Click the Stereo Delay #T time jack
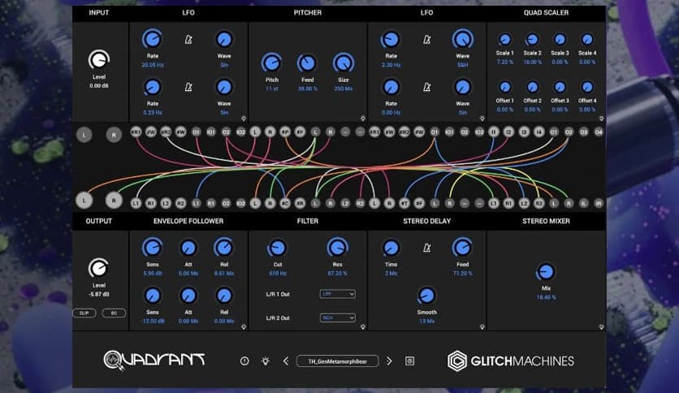 [x=404, y=203]
